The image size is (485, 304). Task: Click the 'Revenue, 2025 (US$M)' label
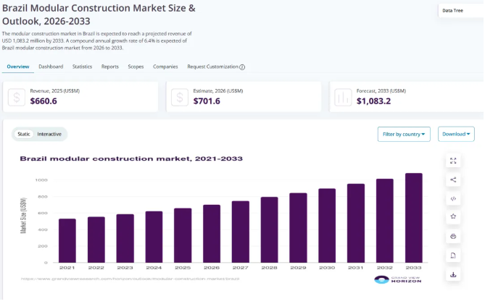[55, 90]
